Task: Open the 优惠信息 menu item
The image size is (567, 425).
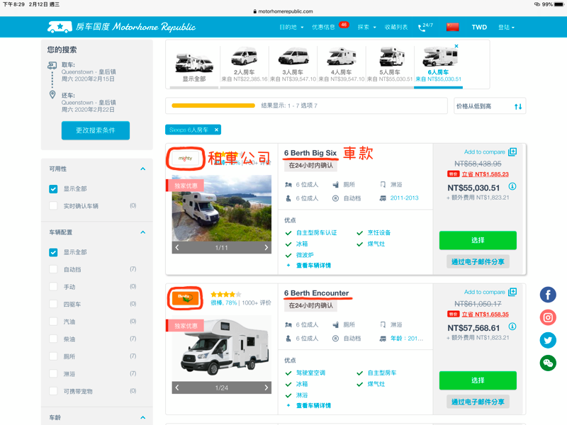Action: pos(325,27)
